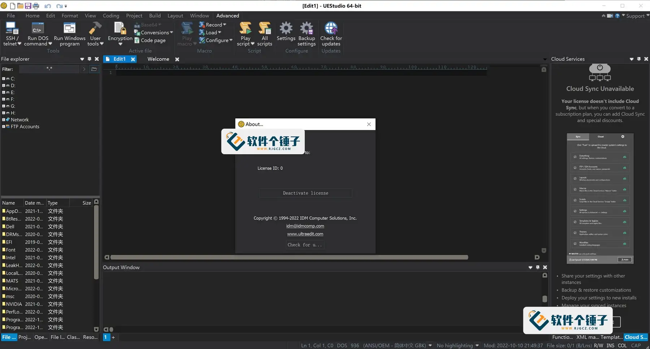
Task: Open the encoding dropdown in status bar
Action: click(430, 345)
